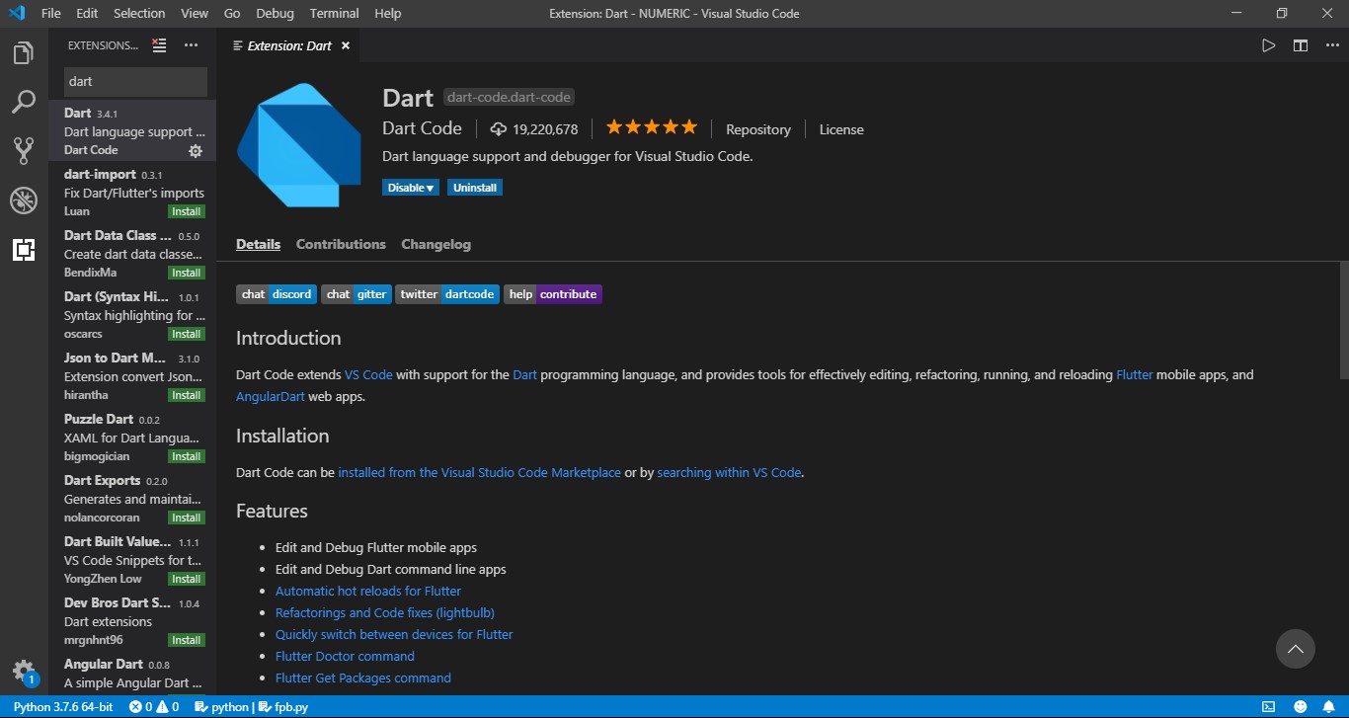Open the notifications bell in status bar
The width and height of the screenshot is (1349, 718).
click(1328, 707)
